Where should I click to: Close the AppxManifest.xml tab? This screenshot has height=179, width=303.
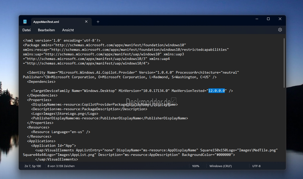86,22
